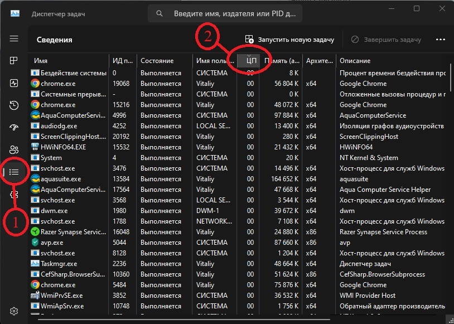Click the DWM-1 user name cell
Screen dimensions: 454x324
(207, 211)
